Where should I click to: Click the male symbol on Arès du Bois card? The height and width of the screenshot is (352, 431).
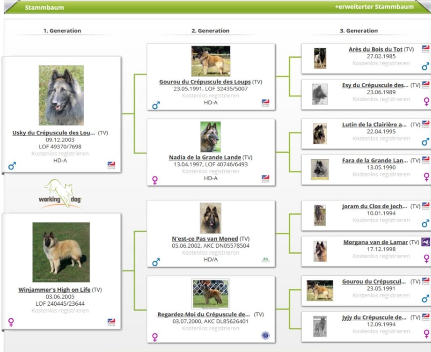[426, 66]
